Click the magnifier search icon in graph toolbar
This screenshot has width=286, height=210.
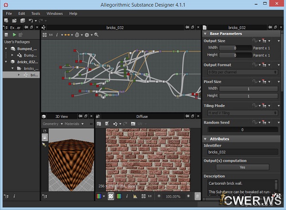96,35
